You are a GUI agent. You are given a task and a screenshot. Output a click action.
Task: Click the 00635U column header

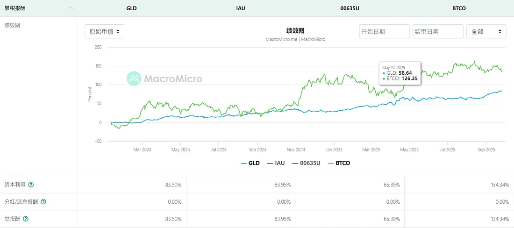[350, 8]
